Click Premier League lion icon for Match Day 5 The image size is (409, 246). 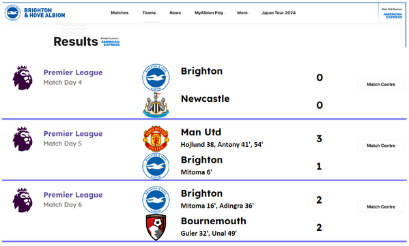[23, 139]
